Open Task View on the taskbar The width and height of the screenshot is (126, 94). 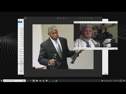30,81
